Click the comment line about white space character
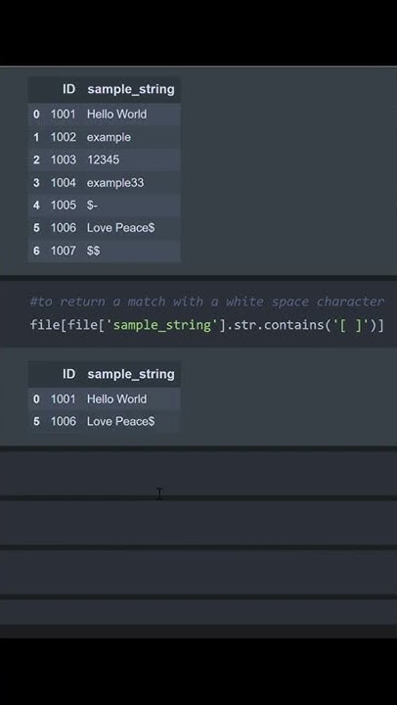Image resolution: width=397 pixels, height=705 pixels. point(207,302)
